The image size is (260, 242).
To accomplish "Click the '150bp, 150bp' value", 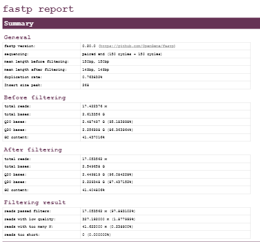I will (x=96, y=61).
